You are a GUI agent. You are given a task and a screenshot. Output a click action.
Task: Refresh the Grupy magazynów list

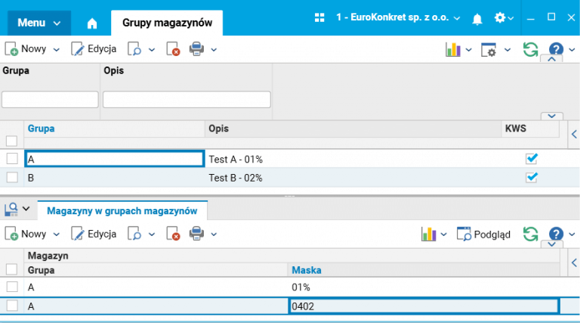tap(530, 50)
